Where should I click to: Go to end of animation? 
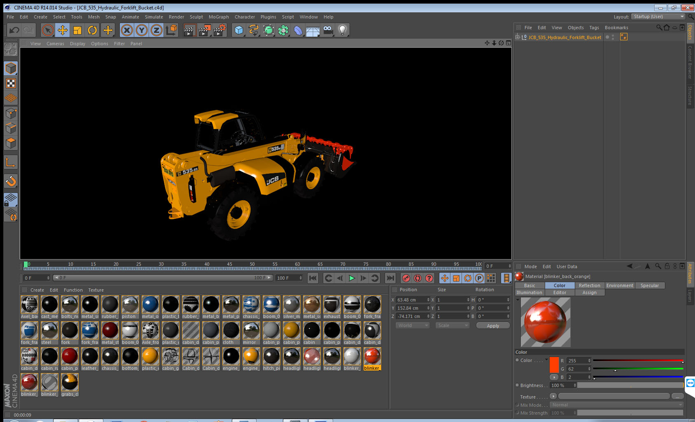[x=390, y=278]
